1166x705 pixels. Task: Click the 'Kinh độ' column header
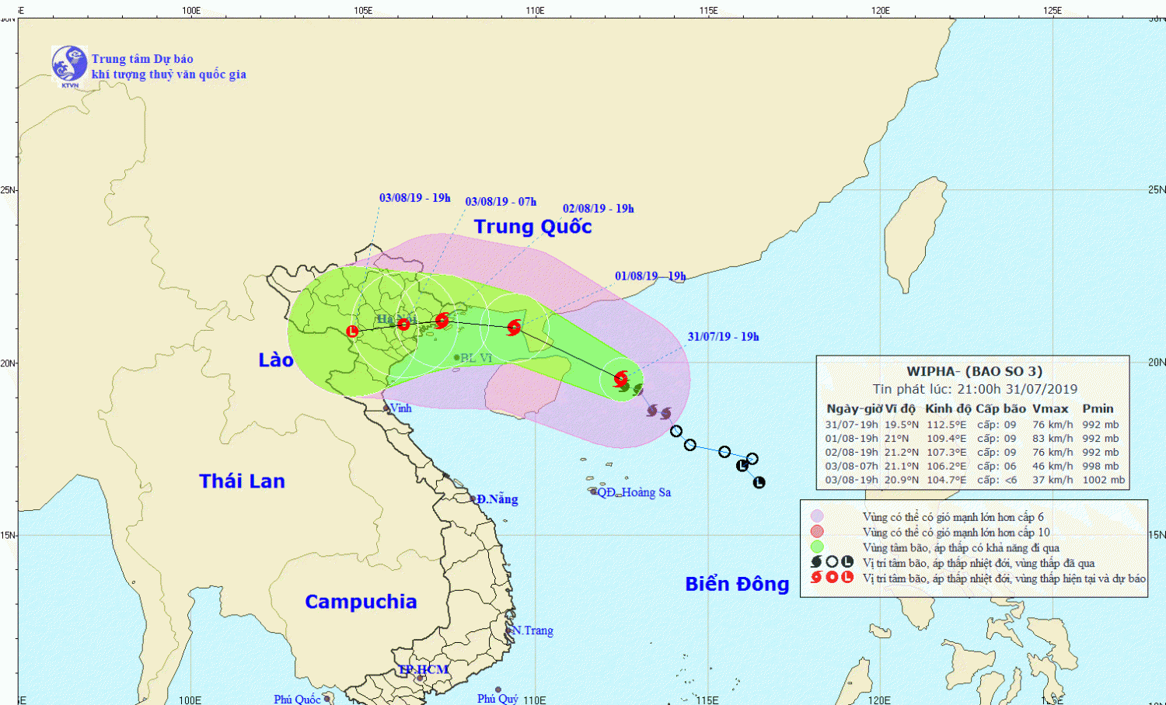(948, 408)
